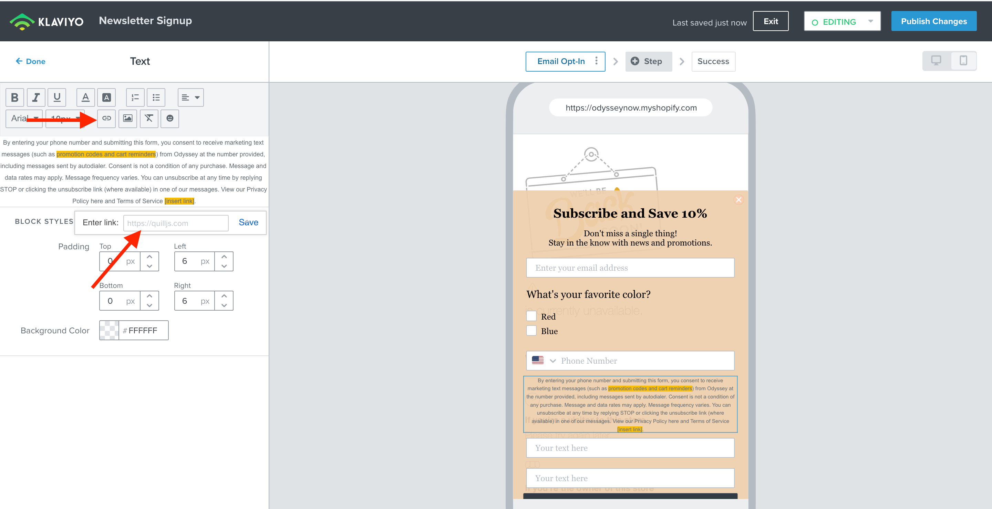This screenshot has height=509, width=992.
Task: Toggle underline formatting button
Action: [x=57, y=97]
